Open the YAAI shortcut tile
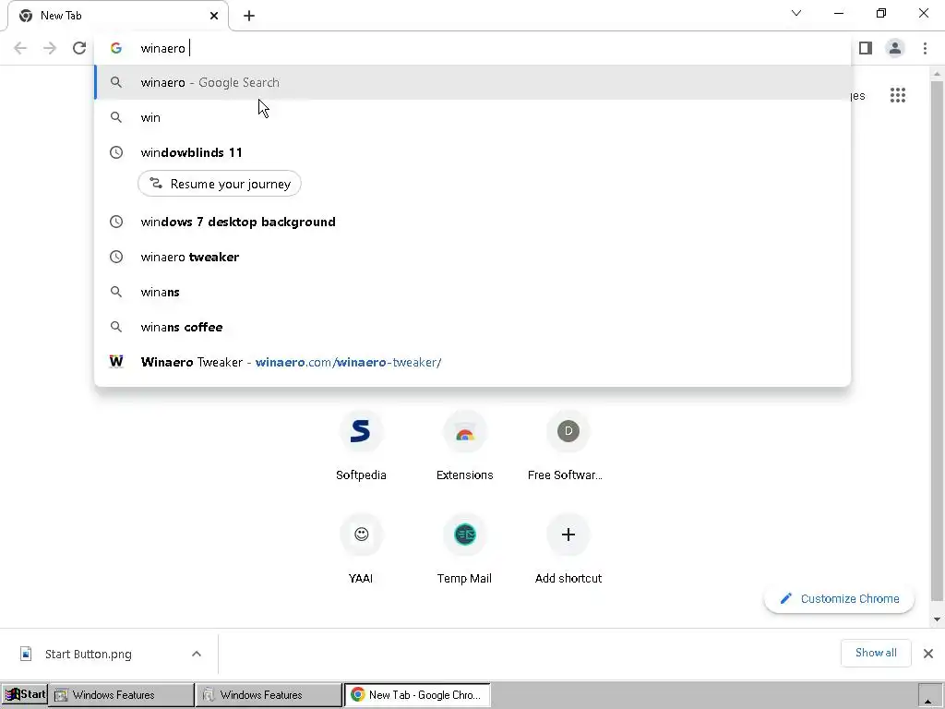The image size is (945, 709). point(361,549)
